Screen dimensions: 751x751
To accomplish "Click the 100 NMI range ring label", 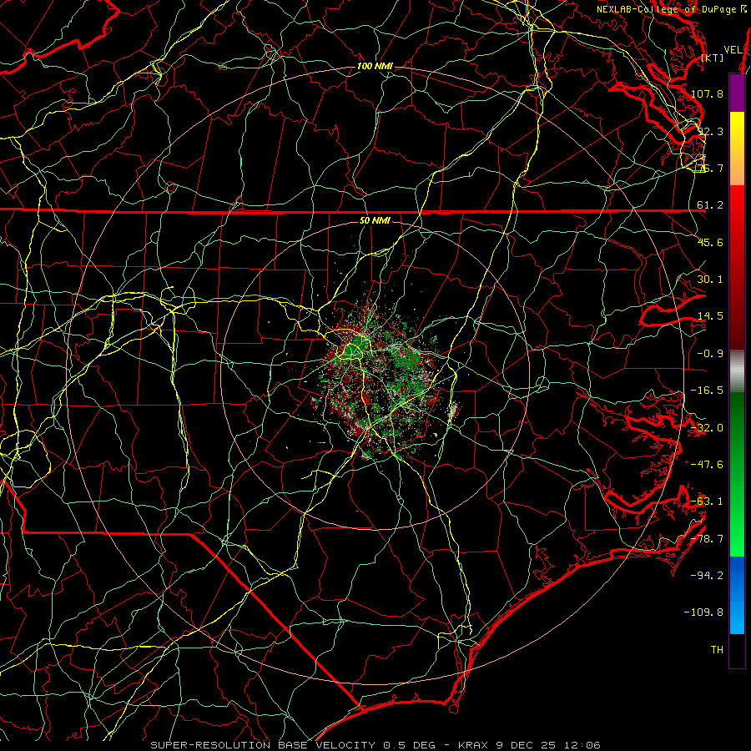I will click(375, 66).
